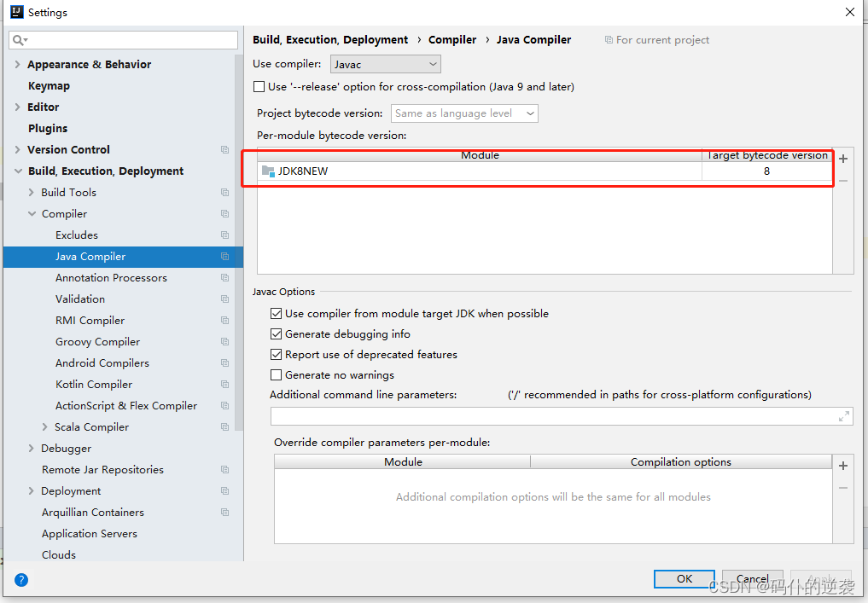
Task: Click the project-level icon next to Build Tools
Action: [x=224, y=192]
